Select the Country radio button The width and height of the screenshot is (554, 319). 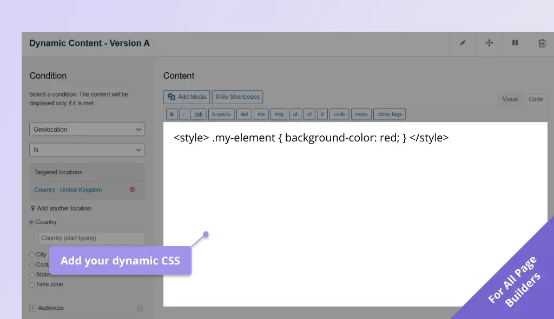pos(32,222)
